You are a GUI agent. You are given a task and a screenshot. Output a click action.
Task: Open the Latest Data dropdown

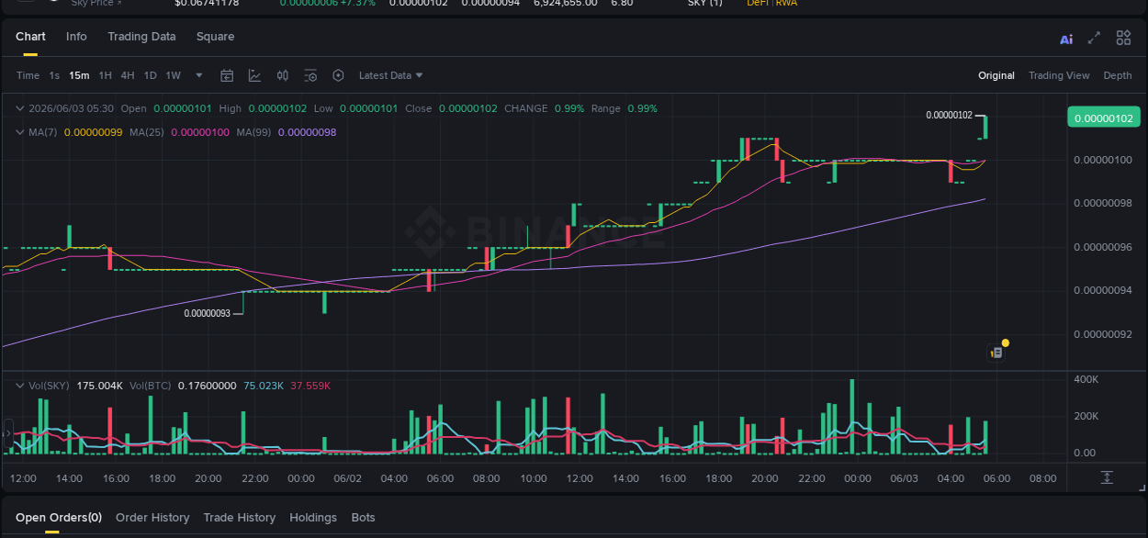point(390,75)
